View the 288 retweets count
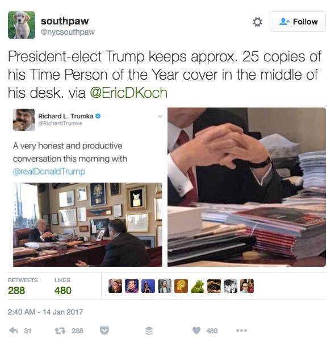 (x=16, y=291)
